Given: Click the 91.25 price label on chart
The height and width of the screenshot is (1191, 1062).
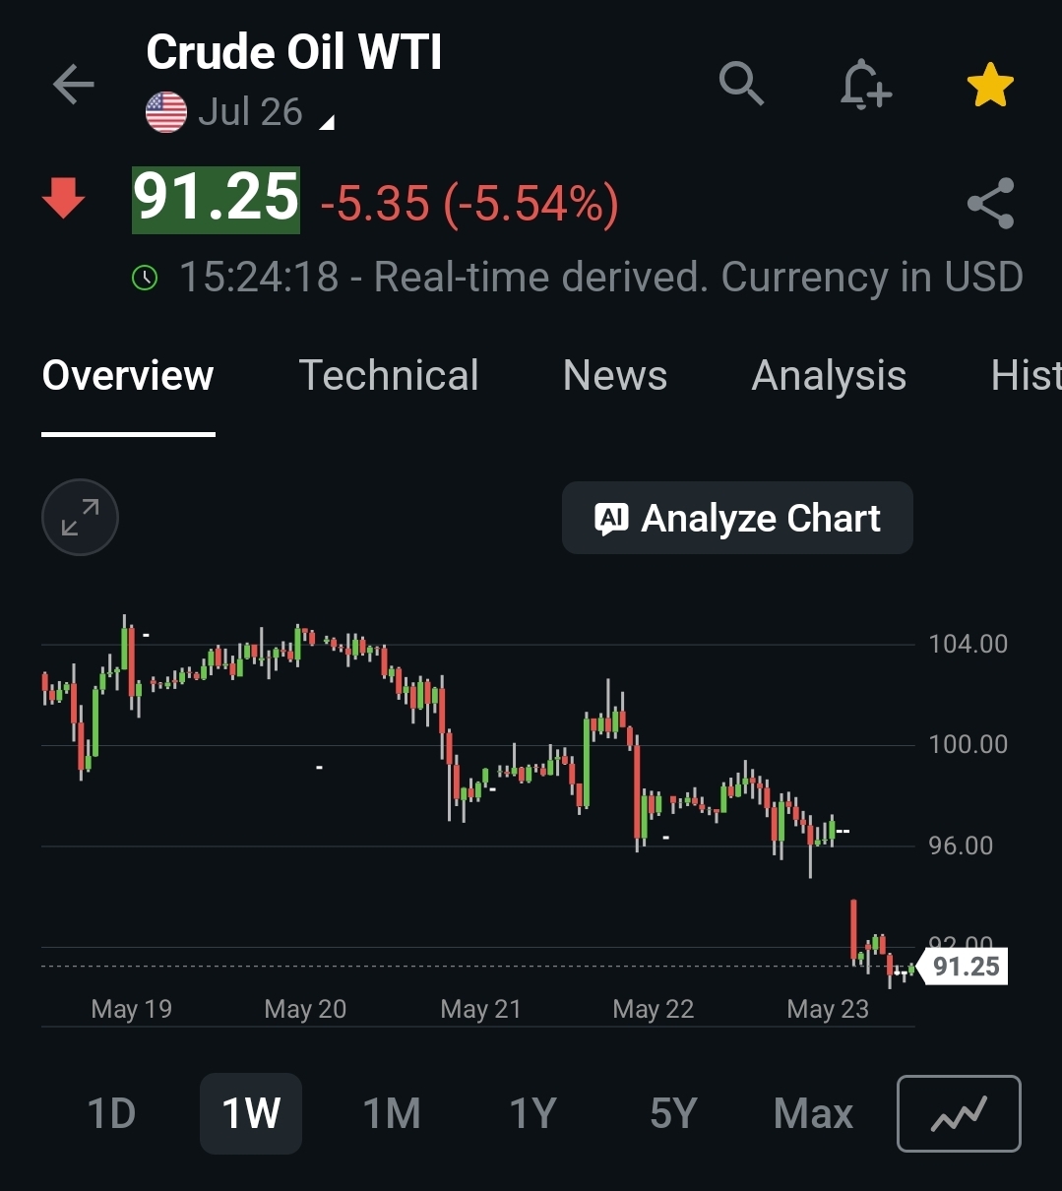Looking at the screenshot, I should point(966,967).
